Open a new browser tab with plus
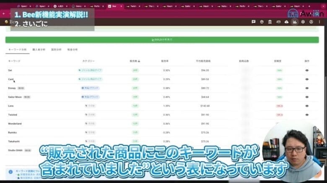Screen dimensions: 327x183 309,6
